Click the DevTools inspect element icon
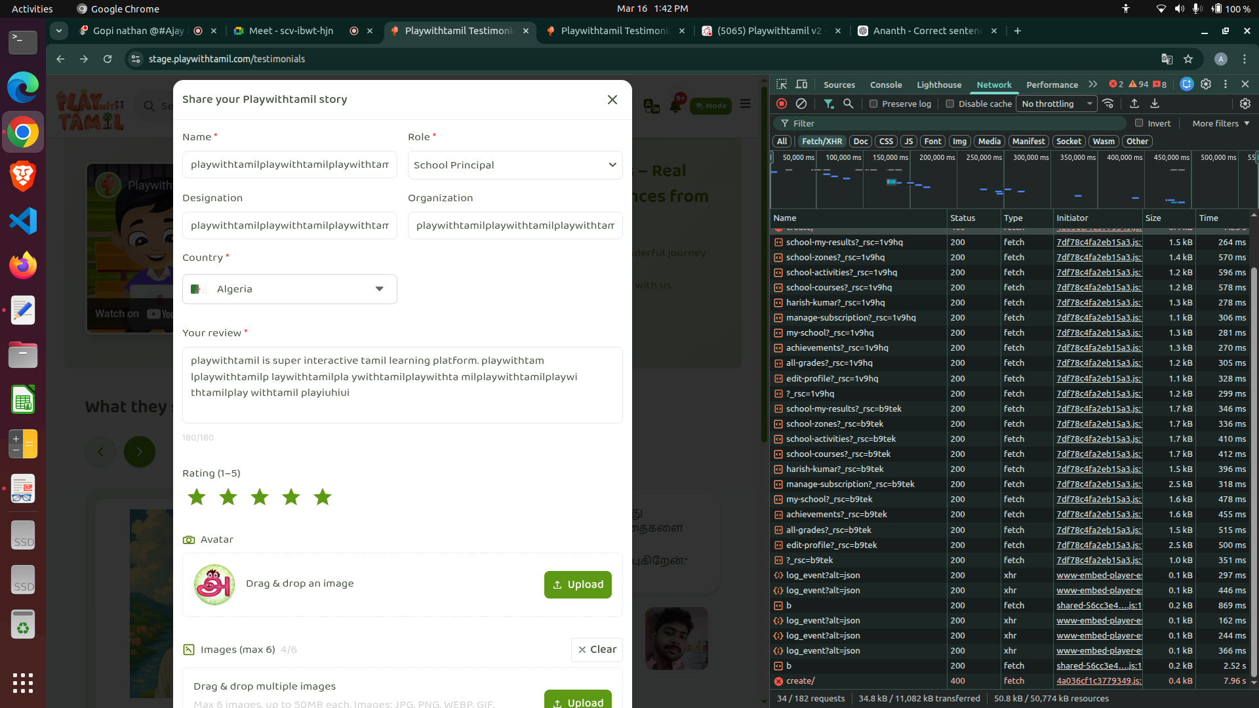Screen dimensions: 1259x708 782,85
